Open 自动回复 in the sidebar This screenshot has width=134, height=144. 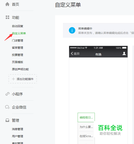[17, 26]
